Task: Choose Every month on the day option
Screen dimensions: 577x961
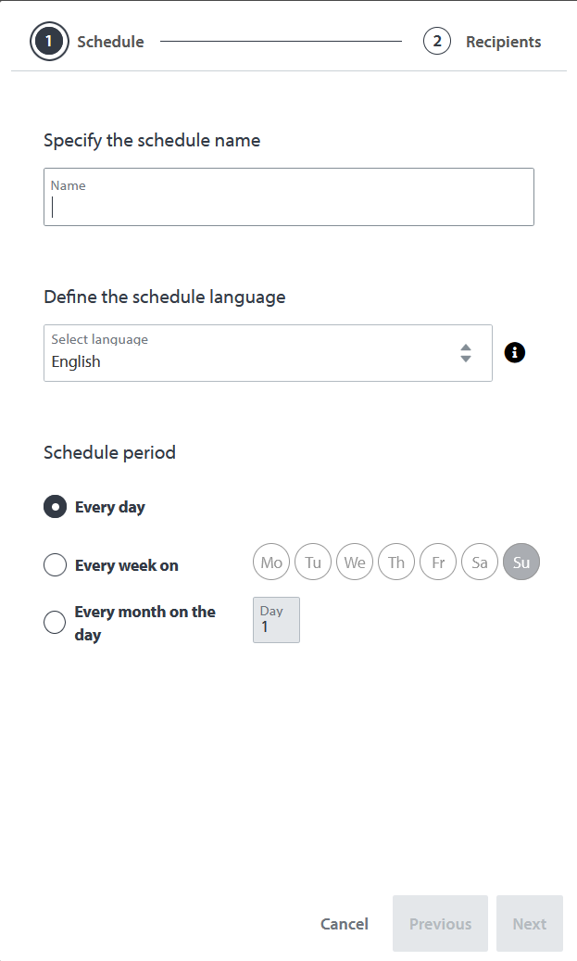Action: [x=56, y=623]
